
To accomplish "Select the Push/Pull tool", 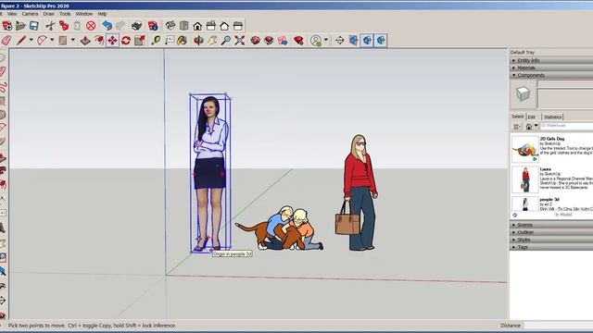I will [85, 41].
